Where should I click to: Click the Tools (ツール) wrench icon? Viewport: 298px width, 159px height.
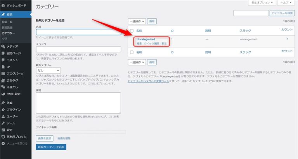click(x=3, y=123)
